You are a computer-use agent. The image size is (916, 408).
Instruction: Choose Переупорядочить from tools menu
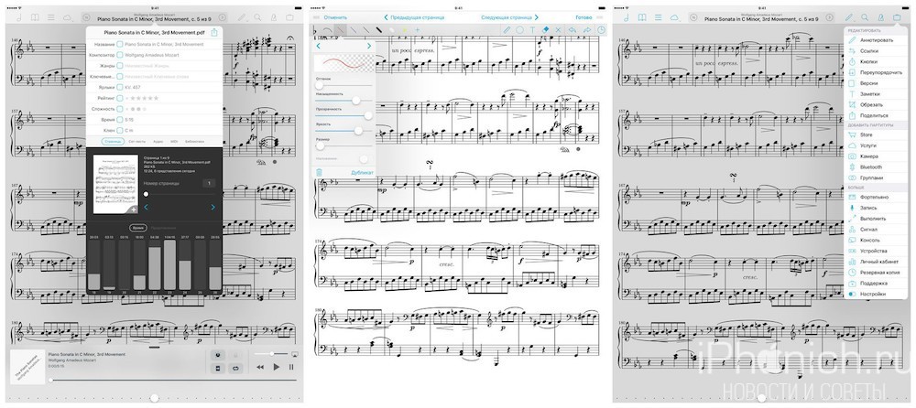click(x=876, y=72)
